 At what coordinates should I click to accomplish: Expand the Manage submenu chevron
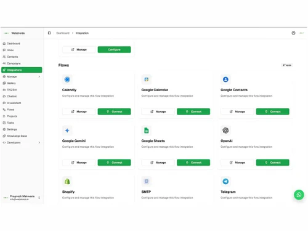39,76
